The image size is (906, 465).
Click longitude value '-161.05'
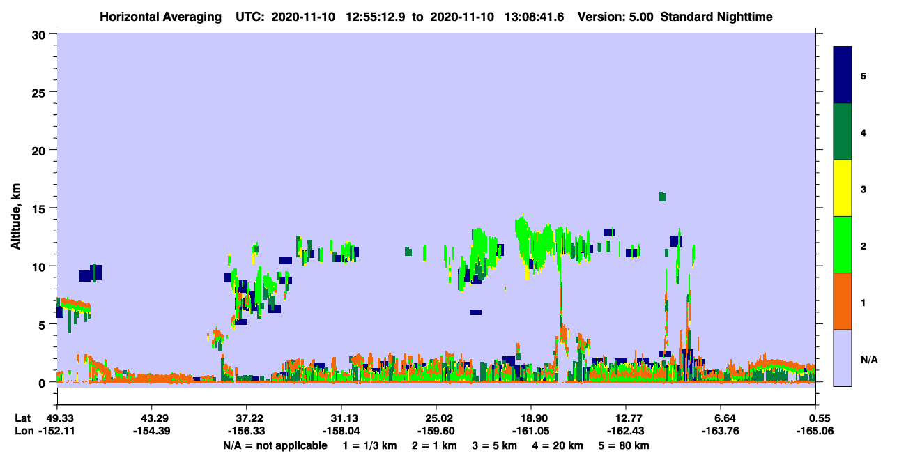click(x=532, y=432)
